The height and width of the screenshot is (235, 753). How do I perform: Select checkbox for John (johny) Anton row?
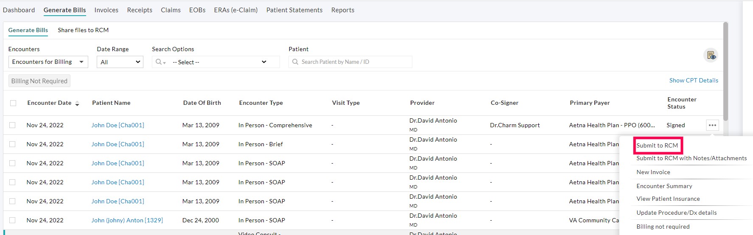click(x=12, y=220)
